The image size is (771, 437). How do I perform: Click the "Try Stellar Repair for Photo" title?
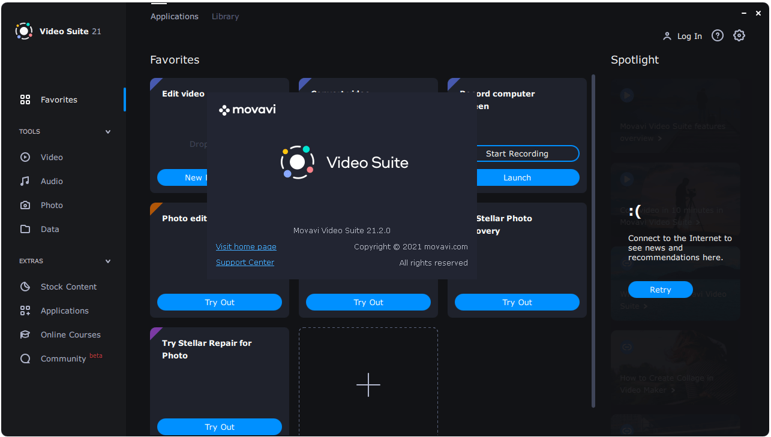[x=207, y=349]
